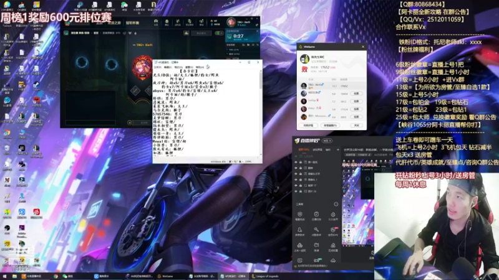Click the wrench tool in the broadcaster toolbox
499x280 pixels.
pos(316,229)
